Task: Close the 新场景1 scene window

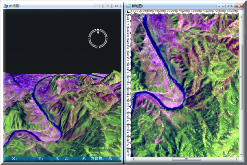Action: (116, 6)
